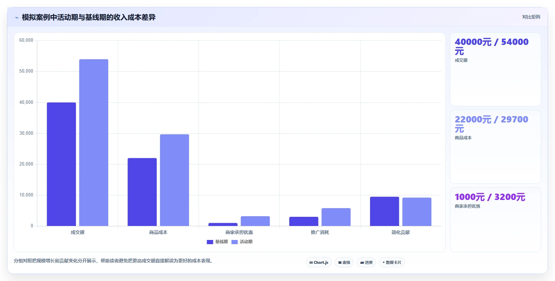Click the 数据卡片 tag
Image resolution: width=555 pixels, height=281 pixels.
pyautogui.click(x=392, y=262)
